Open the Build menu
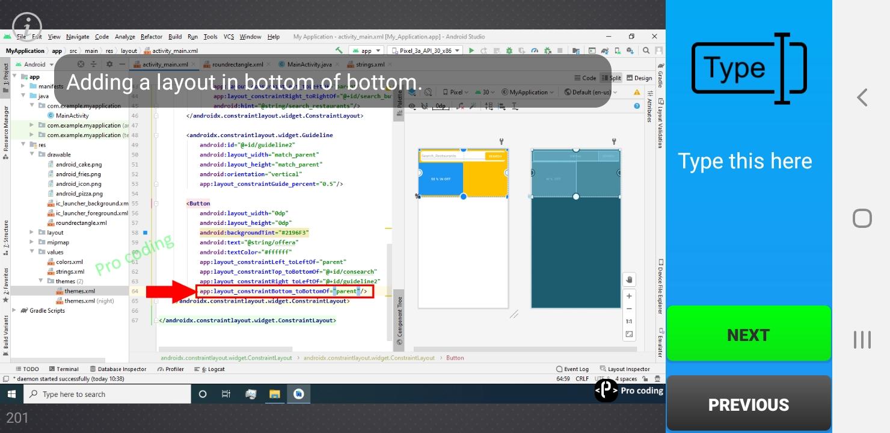This screenshot has height=433, width=890. tap(175, 37)
